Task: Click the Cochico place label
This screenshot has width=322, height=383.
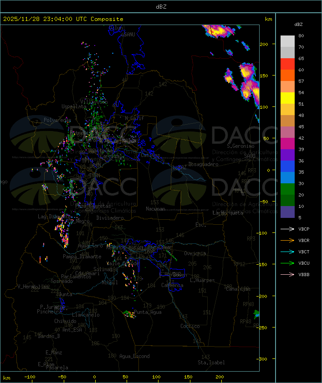Action: click(x=190, y=326)
